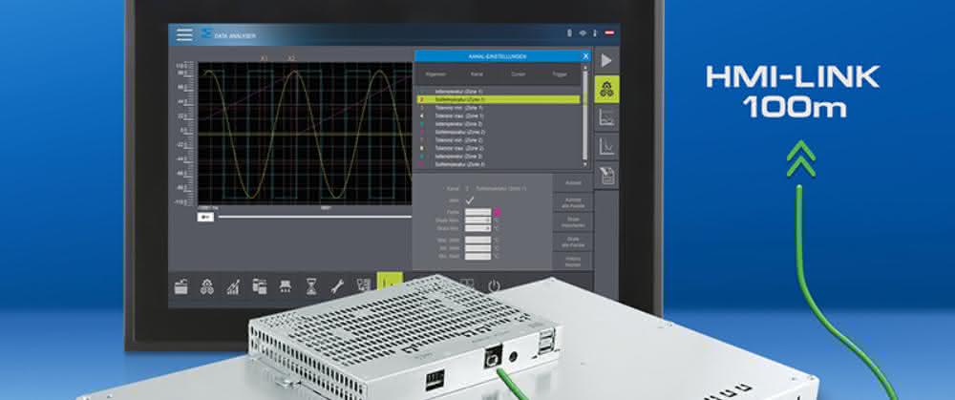Click the Skala berechnen button
The height and width of the screenshot is (400, 955).
click(572, 221)
